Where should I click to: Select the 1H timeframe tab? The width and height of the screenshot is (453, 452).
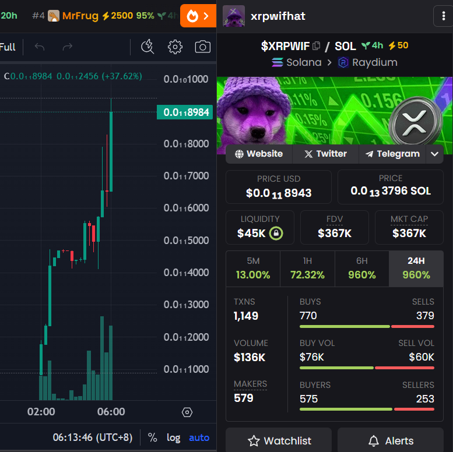coord(307,269)
